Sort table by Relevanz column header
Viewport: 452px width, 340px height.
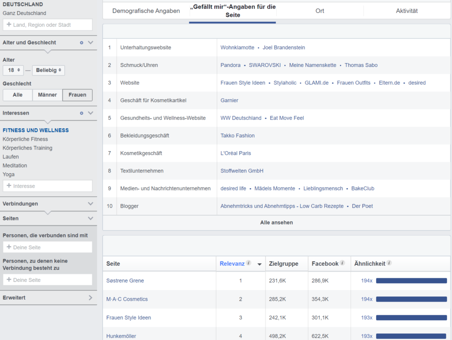tap(232, 264)
